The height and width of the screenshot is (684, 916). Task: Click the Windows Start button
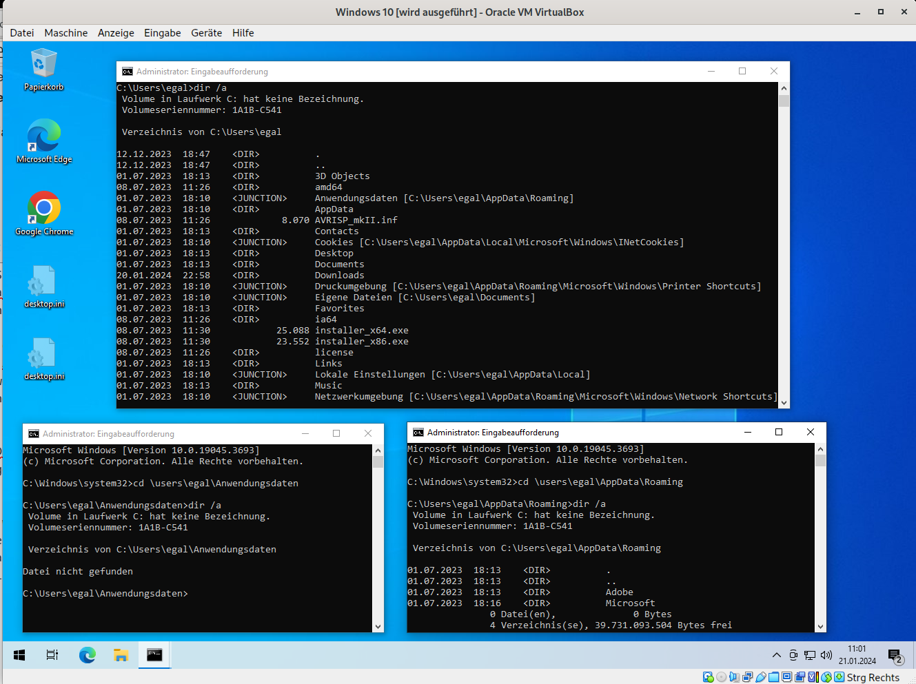[19, 655]
